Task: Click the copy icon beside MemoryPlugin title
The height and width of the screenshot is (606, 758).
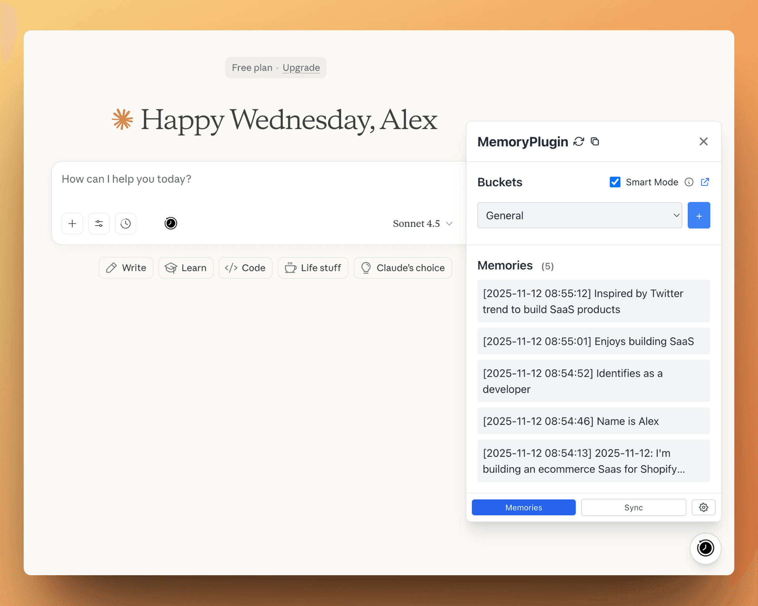Action: point(595,142)
